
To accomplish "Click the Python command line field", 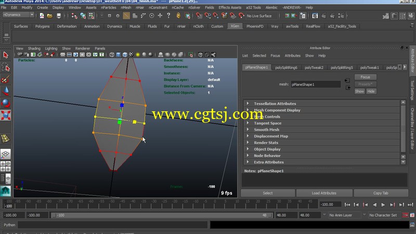I will click(x=112, y=225).
